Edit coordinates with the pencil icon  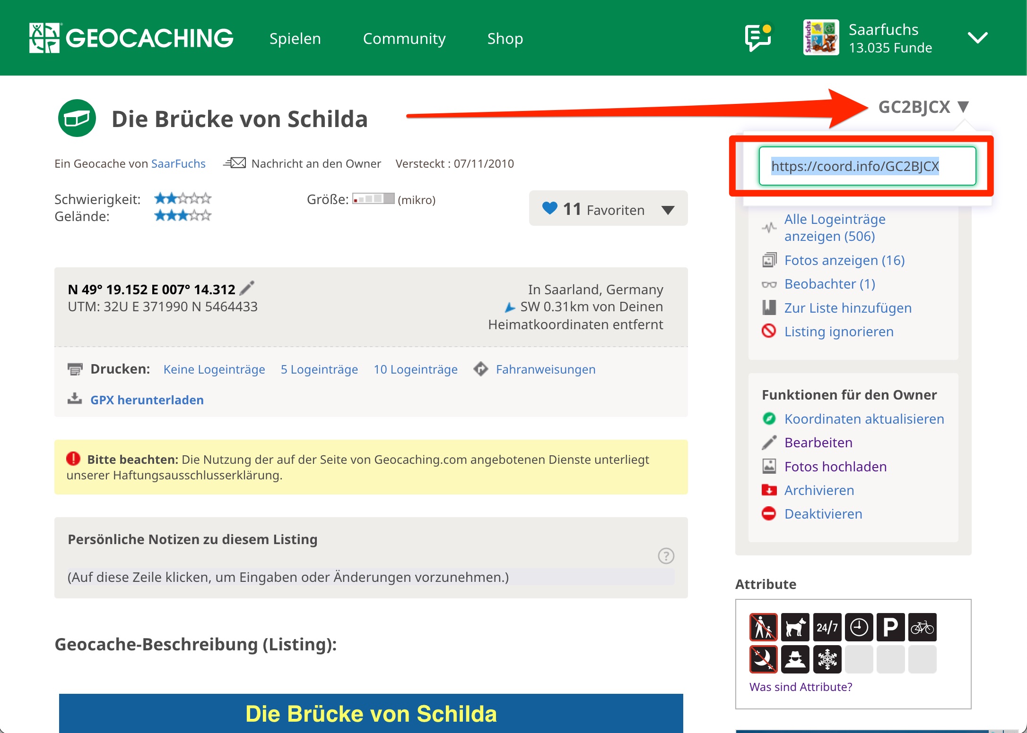click(247, 288)
